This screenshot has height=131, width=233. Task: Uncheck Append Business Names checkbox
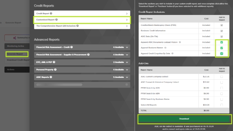click(222, 48)
